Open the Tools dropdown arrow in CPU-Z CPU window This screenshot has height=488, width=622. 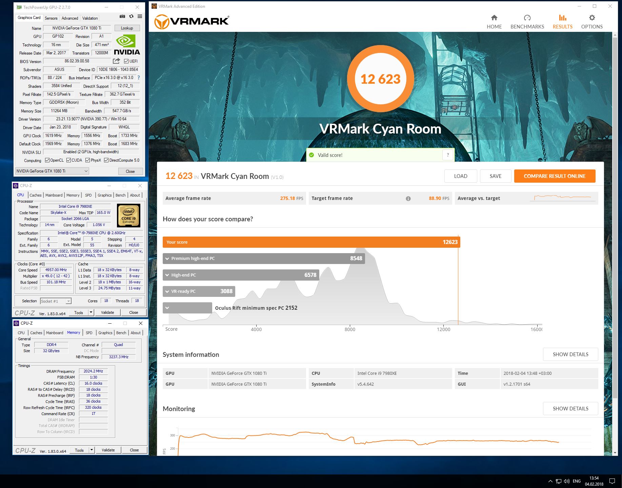pos(91,312)
